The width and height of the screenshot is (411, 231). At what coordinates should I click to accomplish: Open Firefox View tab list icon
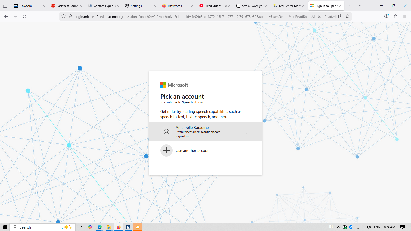[5, 6]
